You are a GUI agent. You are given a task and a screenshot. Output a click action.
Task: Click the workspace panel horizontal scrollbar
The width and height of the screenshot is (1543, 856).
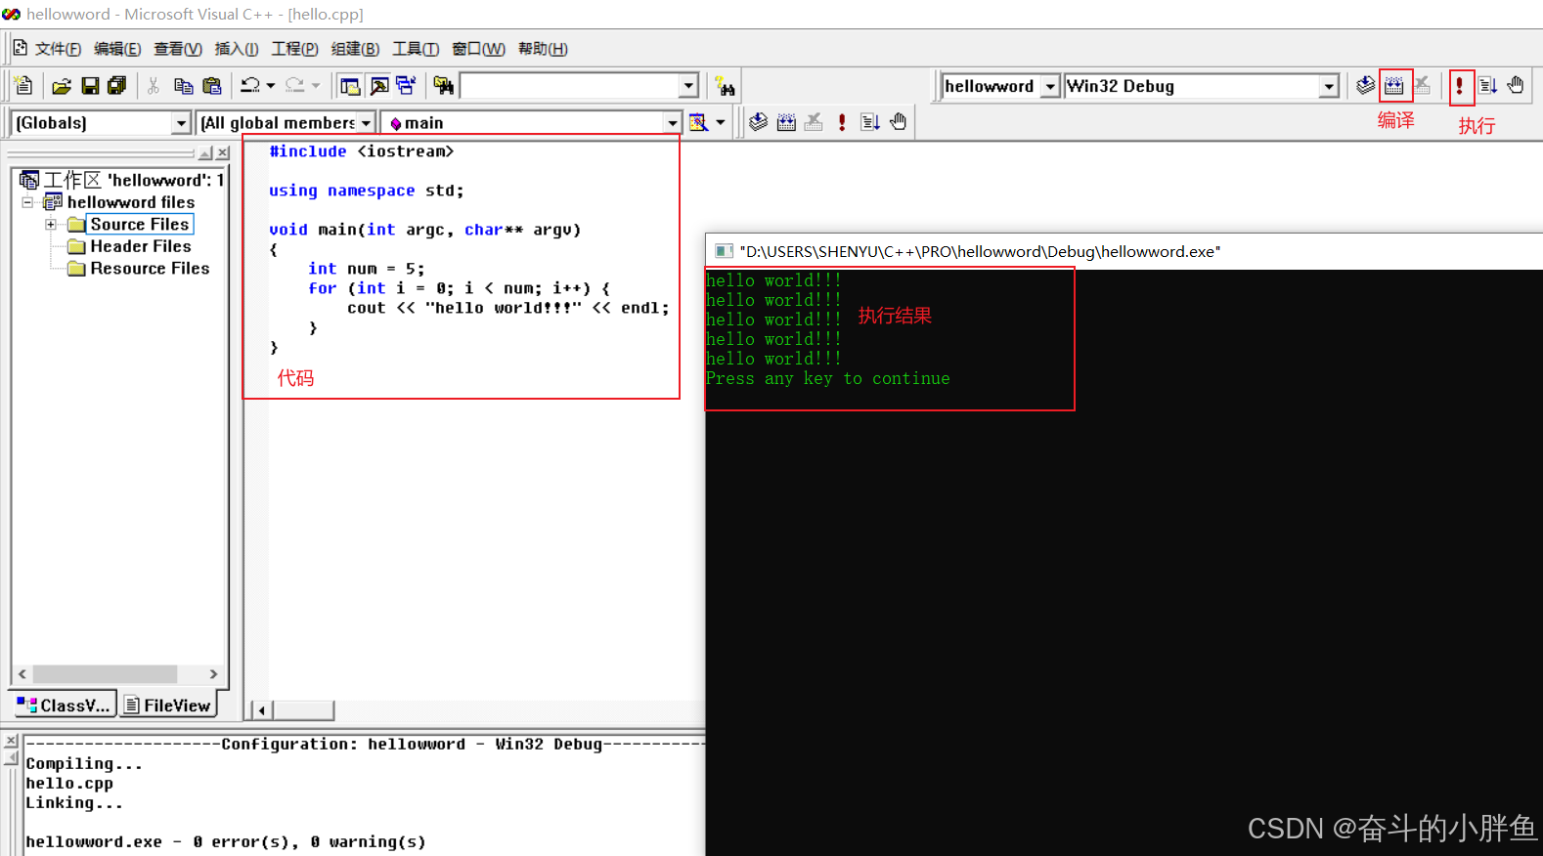click(105, 674)
